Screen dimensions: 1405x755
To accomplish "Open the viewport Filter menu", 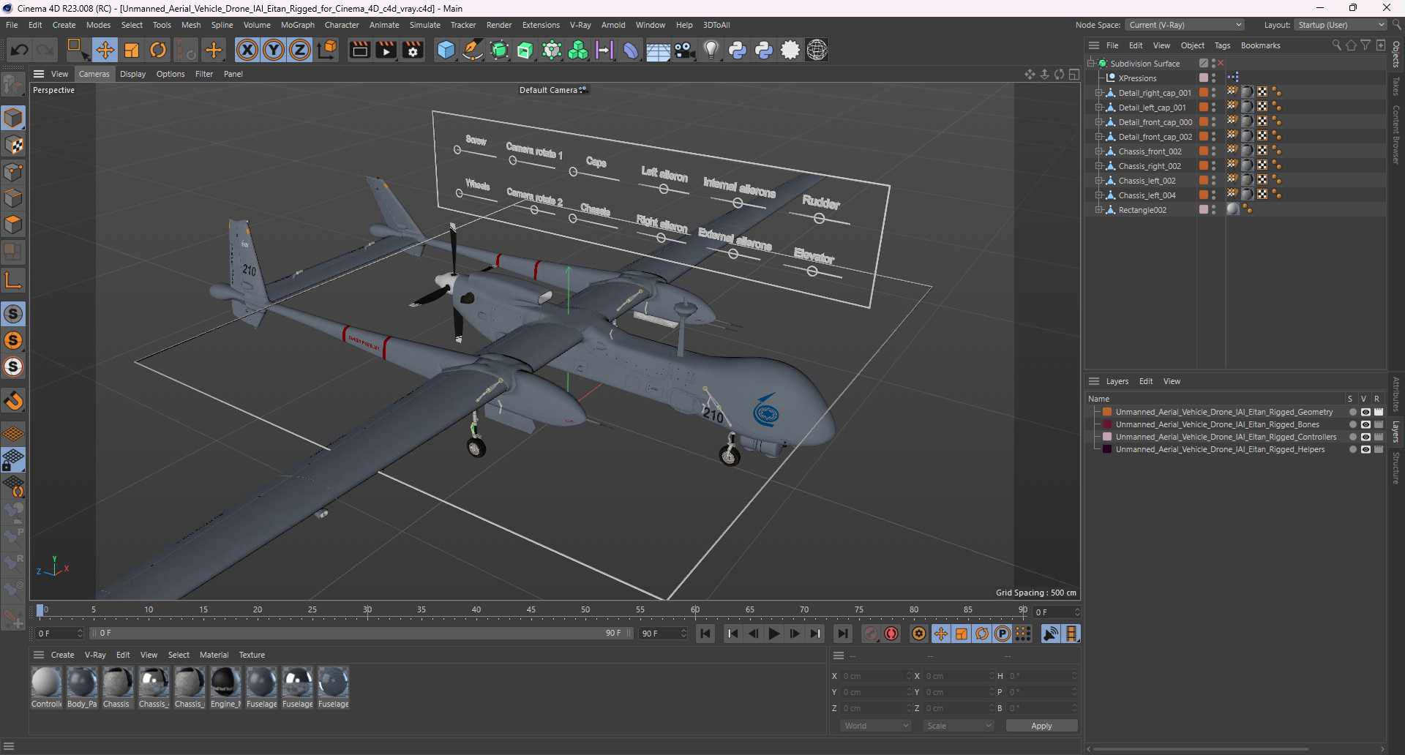I will (204, 74).
